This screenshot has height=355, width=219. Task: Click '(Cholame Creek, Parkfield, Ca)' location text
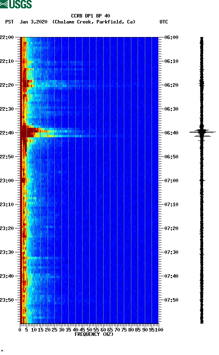[94, 22]
